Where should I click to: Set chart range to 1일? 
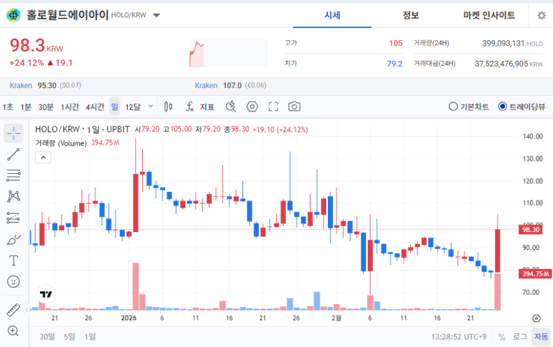pos(90,337)
